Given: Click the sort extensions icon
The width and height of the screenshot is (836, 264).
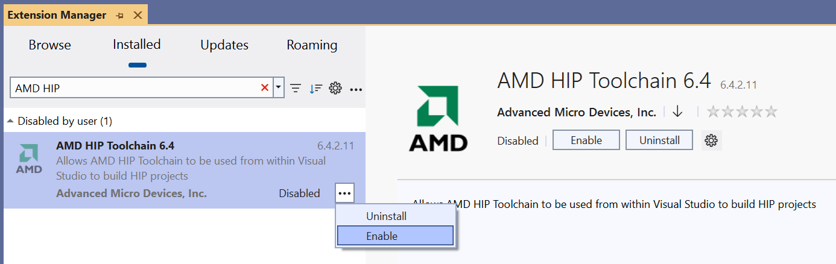Looking at the screenshot, I should 315,88.
